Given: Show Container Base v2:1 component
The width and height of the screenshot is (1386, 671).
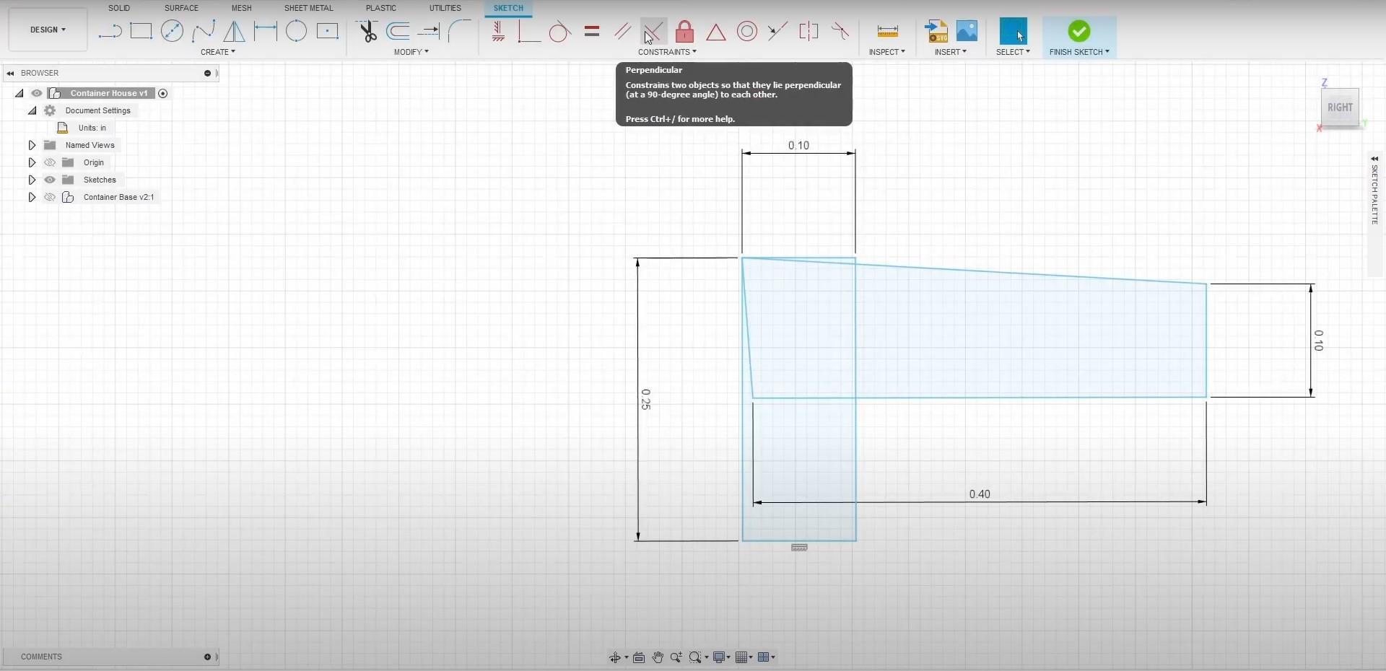Looking at the screenshot, I should (50, 197).
